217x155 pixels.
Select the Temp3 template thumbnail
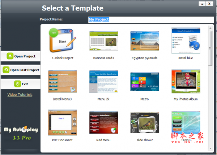pyautogui.click(x=186, y=122)
